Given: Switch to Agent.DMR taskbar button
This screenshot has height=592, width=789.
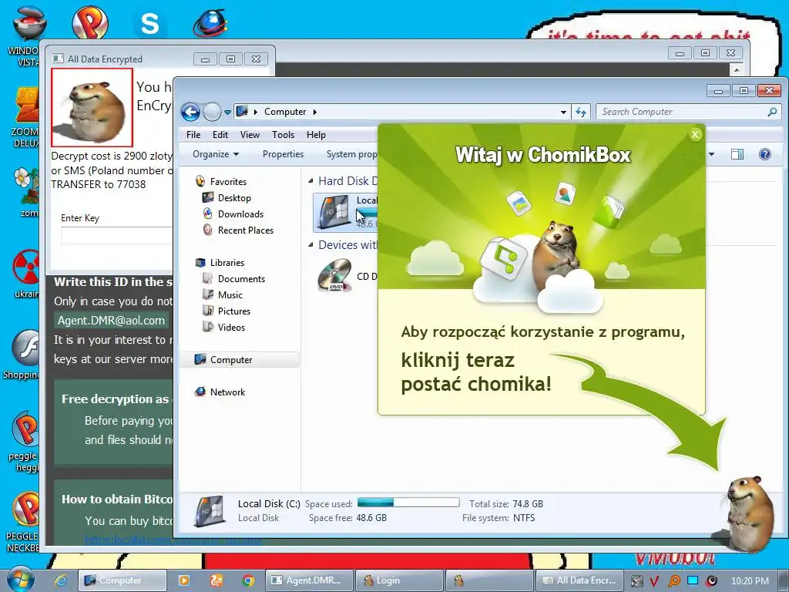Looking at the screenshot, I should tap(308, 580).
